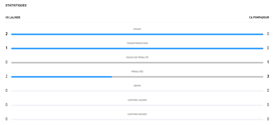The width and height of the screenshot is (274, 125).
Task: Click the Drops progress bar
Action: 137,91
